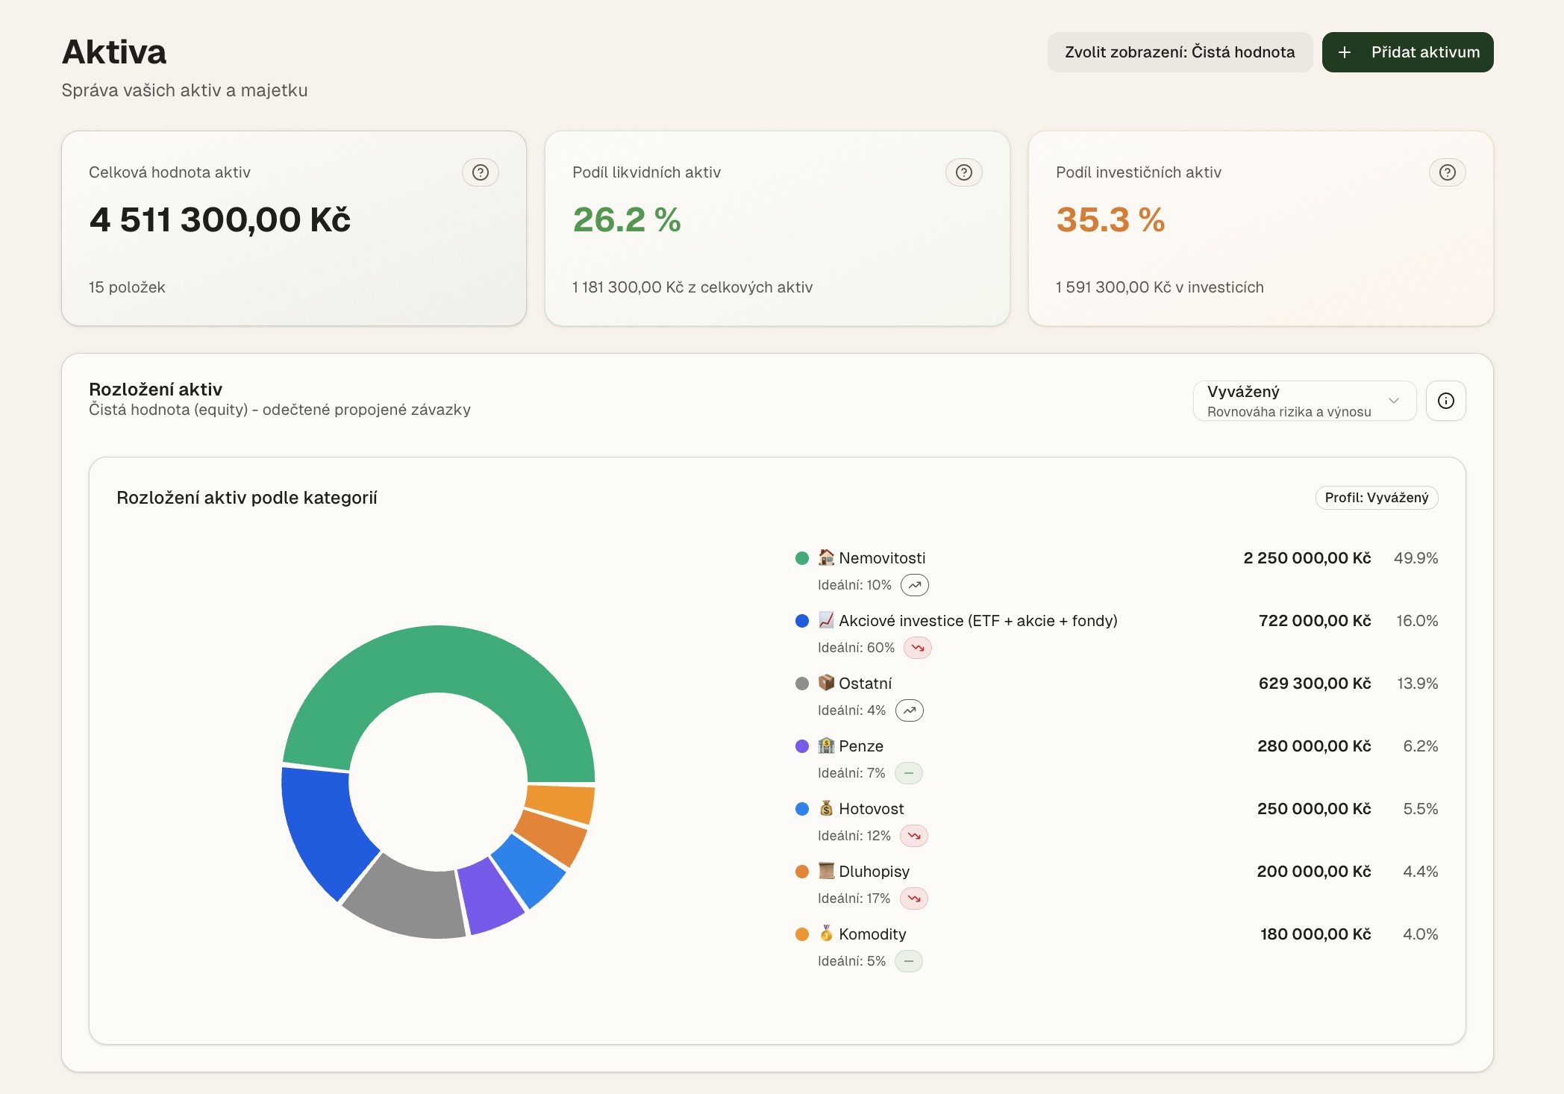Click the Nemovitosti house emoji icon
This screenshot has width=1564, height=1094.
click(x=826, y=557)
